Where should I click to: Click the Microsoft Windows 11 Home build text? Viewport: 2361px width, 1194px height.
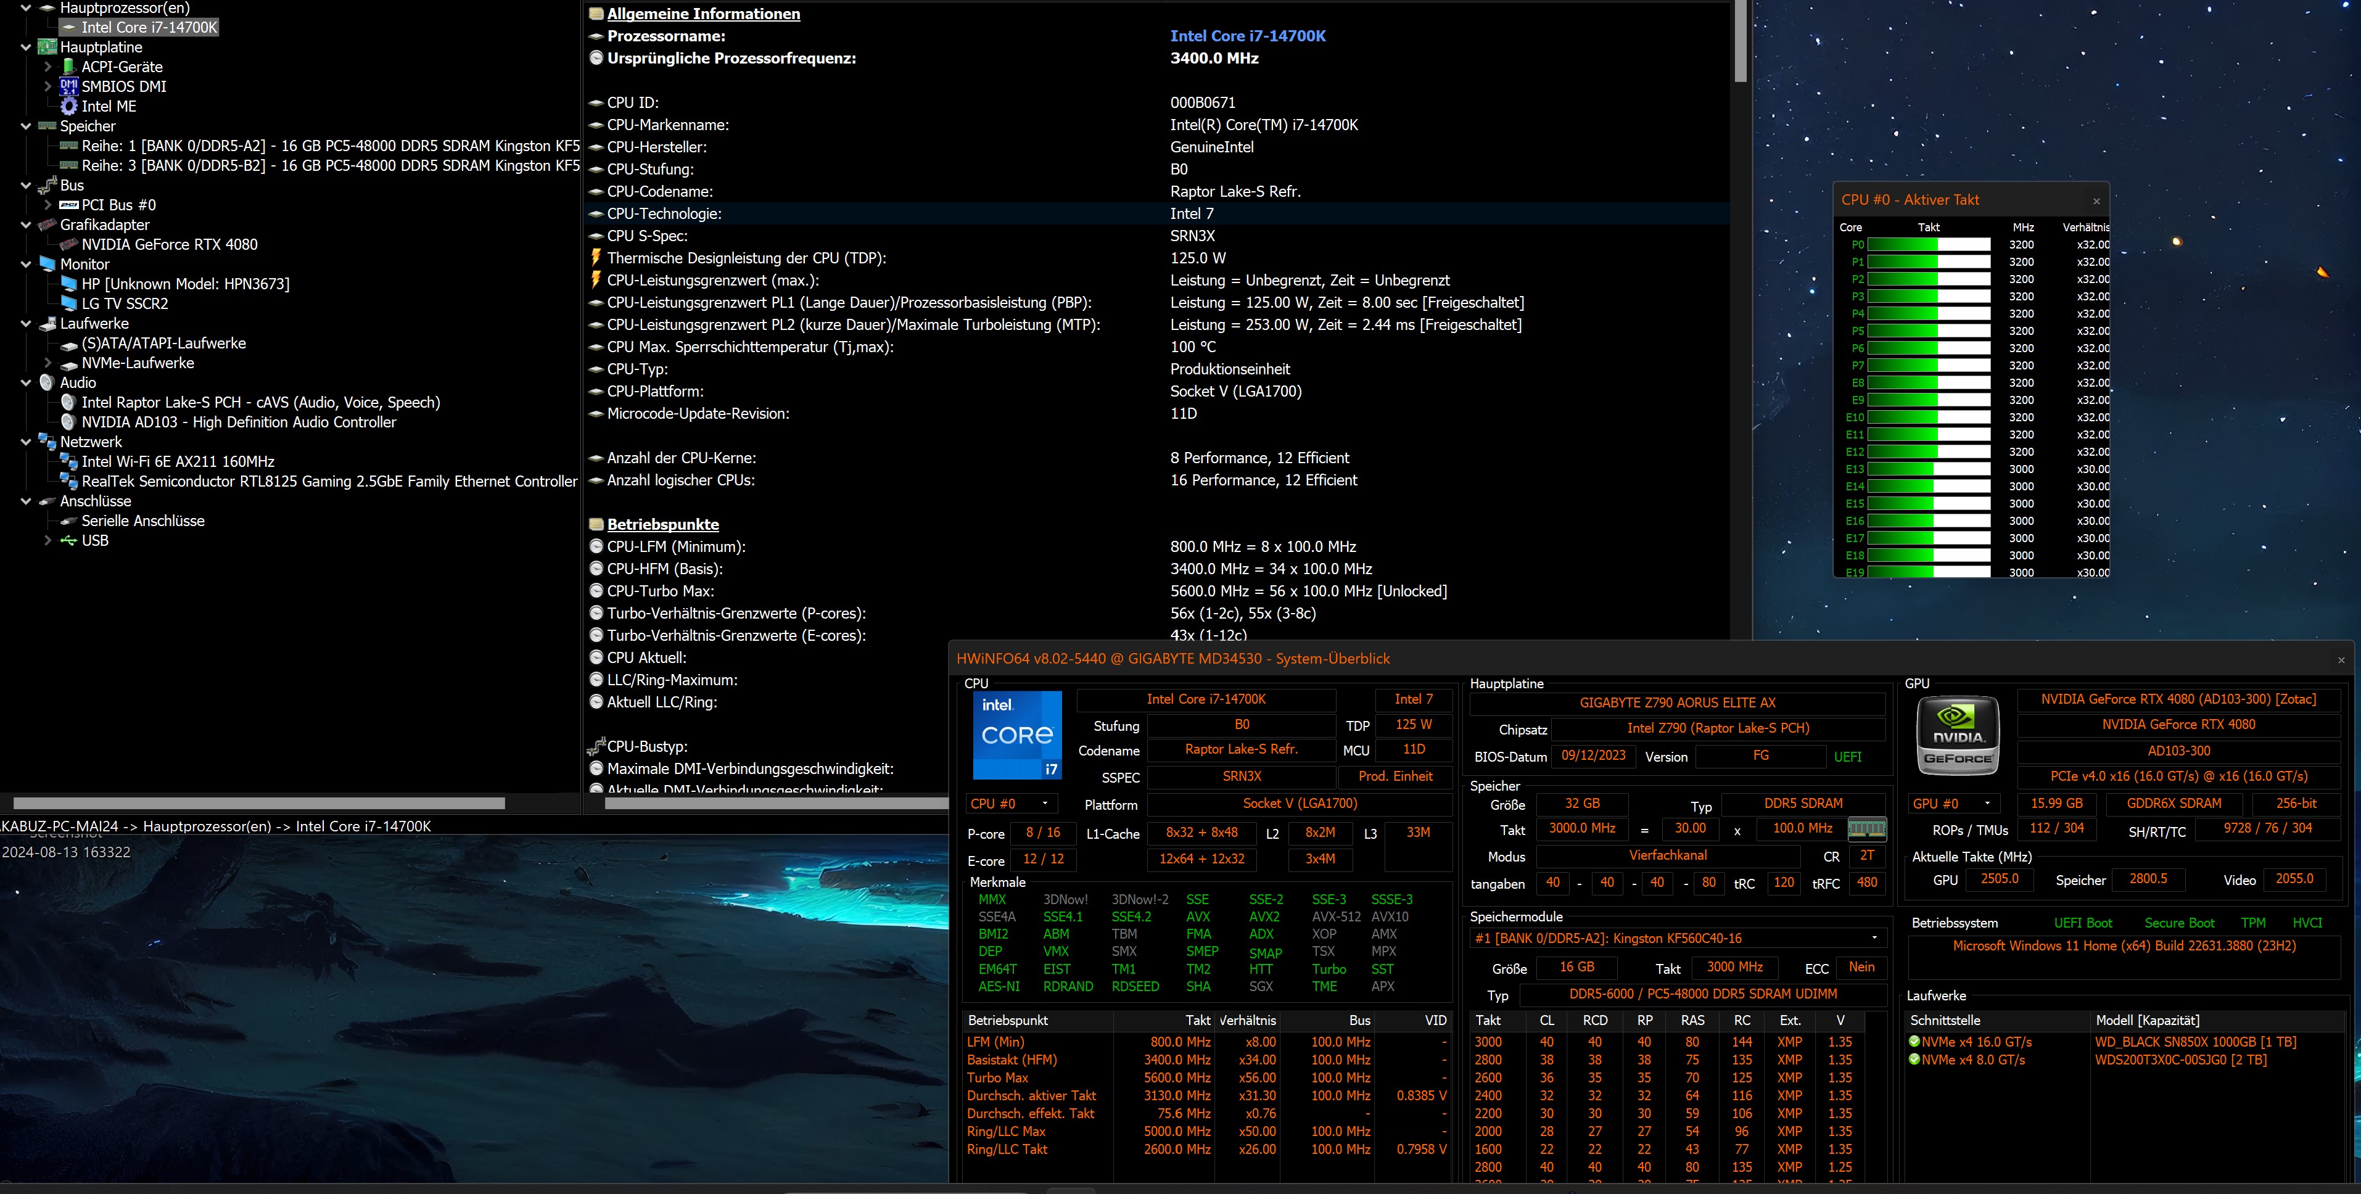click(x=2124, y=945)
